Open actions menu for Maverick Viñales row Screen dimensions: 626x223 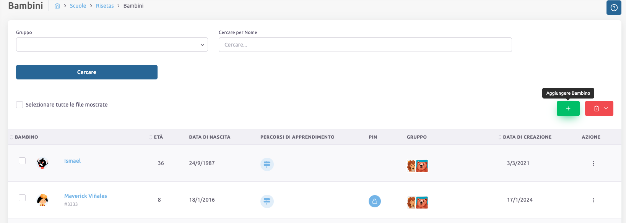pyautogui.click(x=593, y=200)
